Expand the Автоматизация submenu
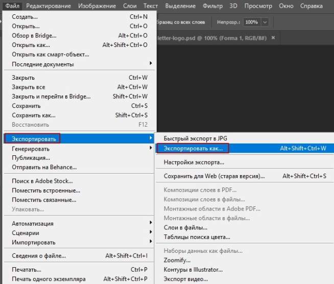This screenshot has width=334, height=284. (79, 224)
